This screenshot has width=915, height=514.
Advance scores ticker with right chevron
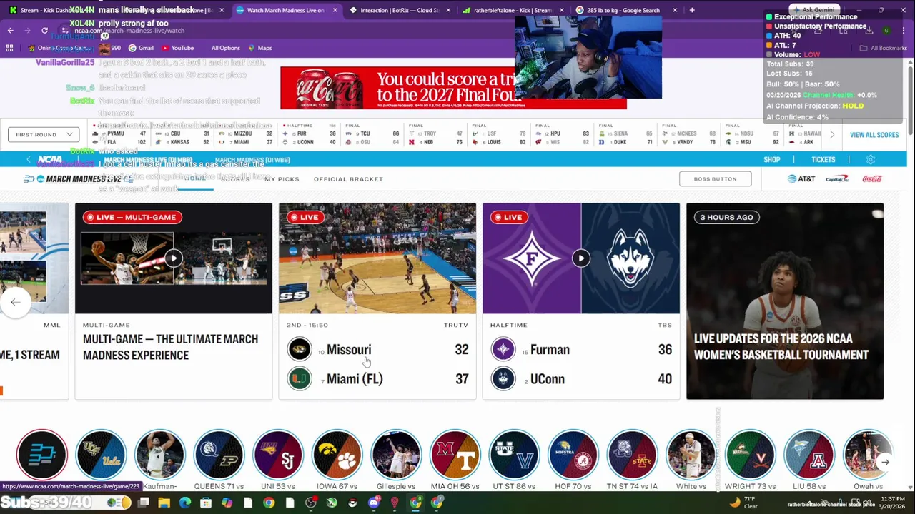point(831,134)
